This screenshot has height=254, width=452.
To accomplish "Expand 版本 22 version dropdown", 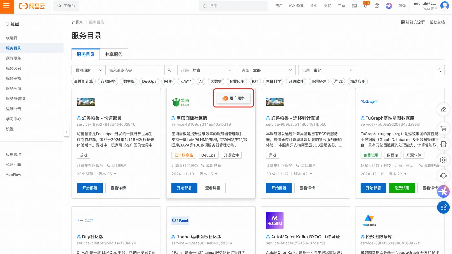I will point(398,174).
